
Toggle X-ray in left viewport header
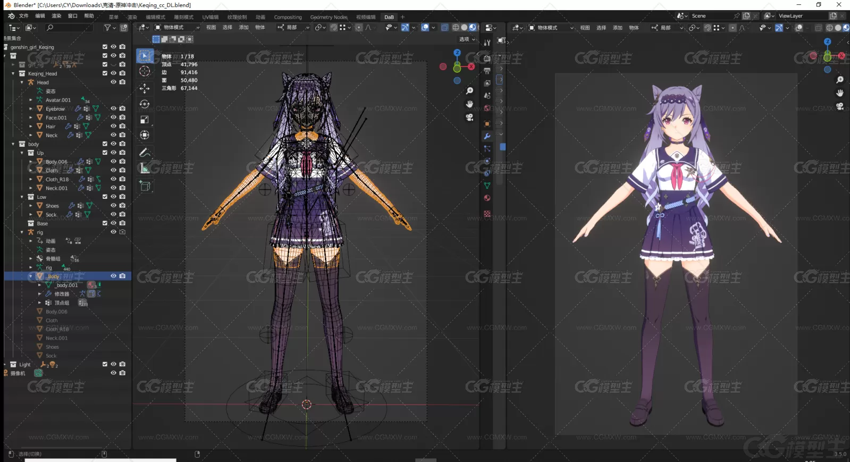click(x=444, y=28)
